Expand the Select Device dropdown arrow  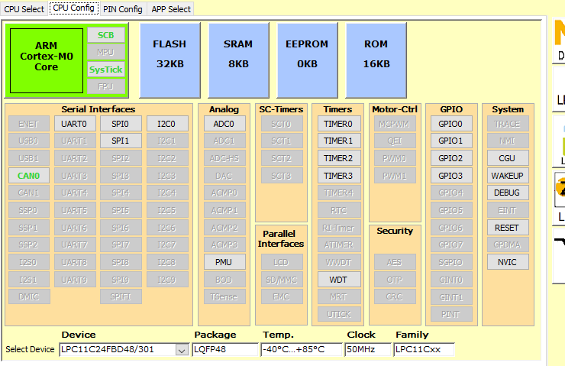pos(182,350)
